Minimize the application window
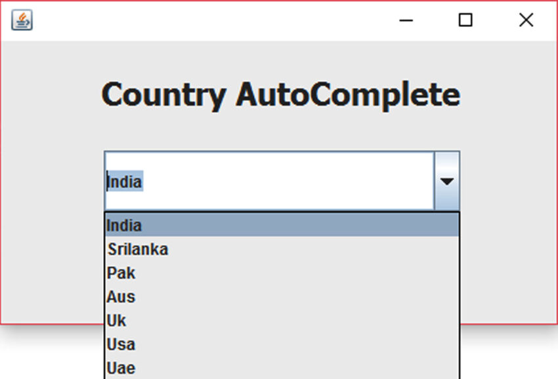Image resolution: width=558 pixels, height=379 pixels. coord(406,20)
